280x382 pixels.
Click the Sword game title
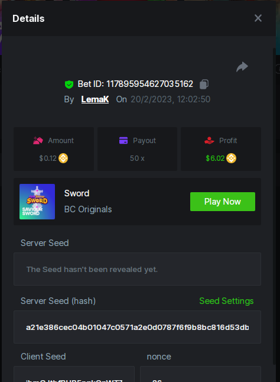point(77,193)
